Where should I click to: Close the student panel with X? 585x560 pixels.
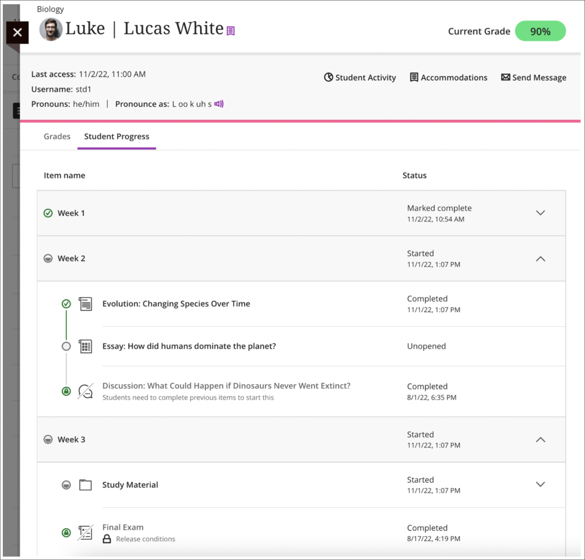17,32
